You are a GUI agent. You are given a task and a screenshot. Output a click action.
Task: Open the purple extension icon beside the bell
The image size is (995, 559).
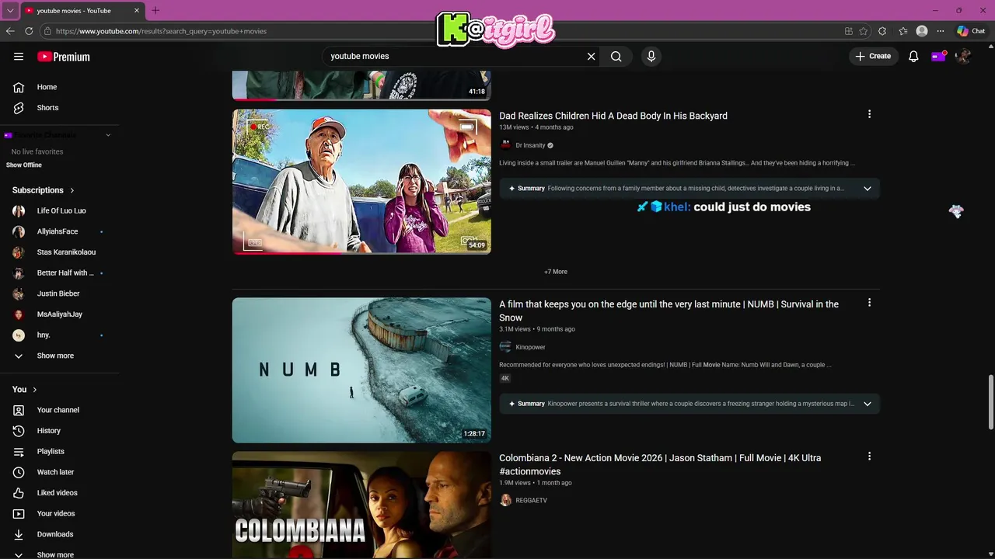pyautogui.click(x=938, y=56)
